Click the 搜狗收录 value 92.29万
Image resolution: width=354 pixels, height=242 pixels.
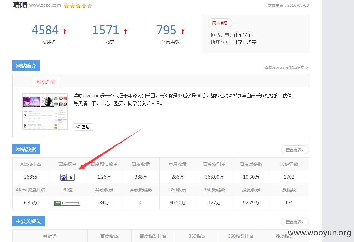251,202
